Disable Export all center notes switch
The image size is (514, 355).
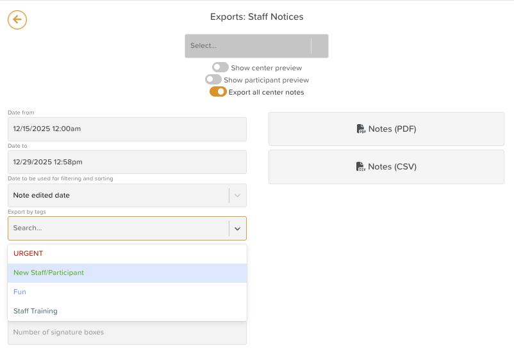(218, 92)
